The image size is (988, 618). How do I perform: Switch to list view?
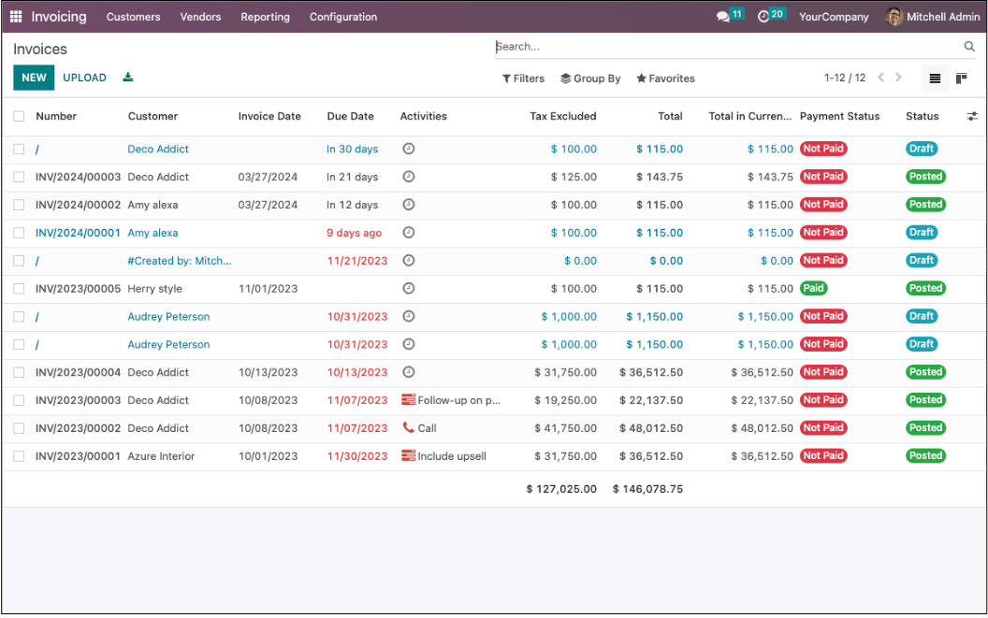[935, 79]
